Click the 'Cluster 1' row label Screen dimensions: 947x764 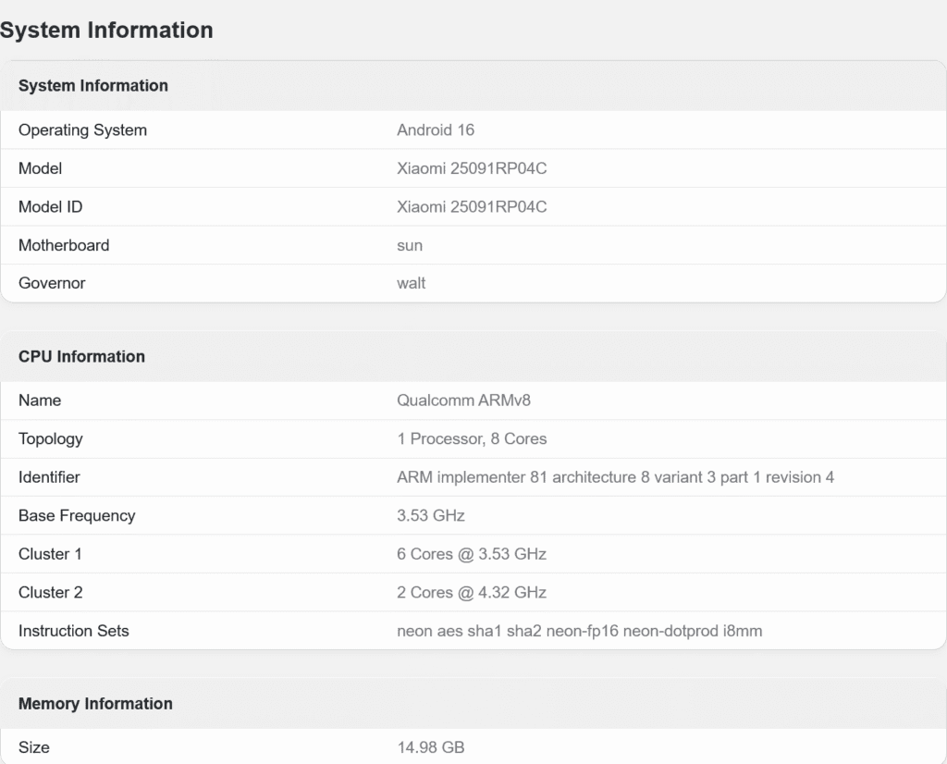click(50, 554)
